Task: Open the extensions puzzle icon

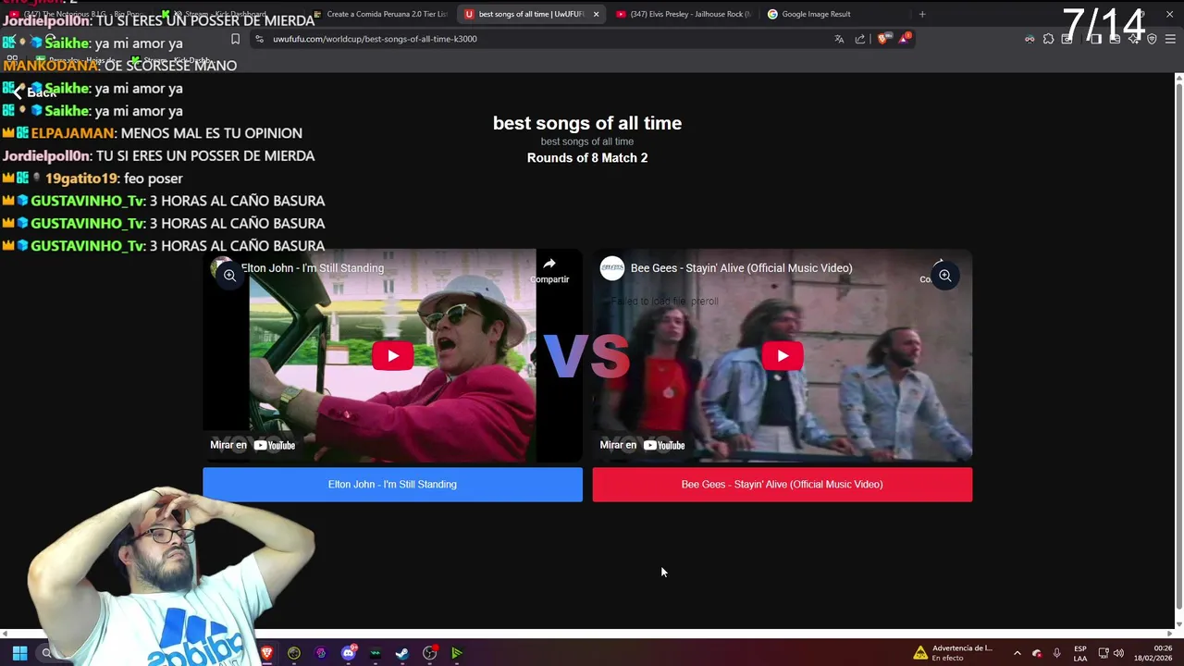Action: pos(1048,39)
